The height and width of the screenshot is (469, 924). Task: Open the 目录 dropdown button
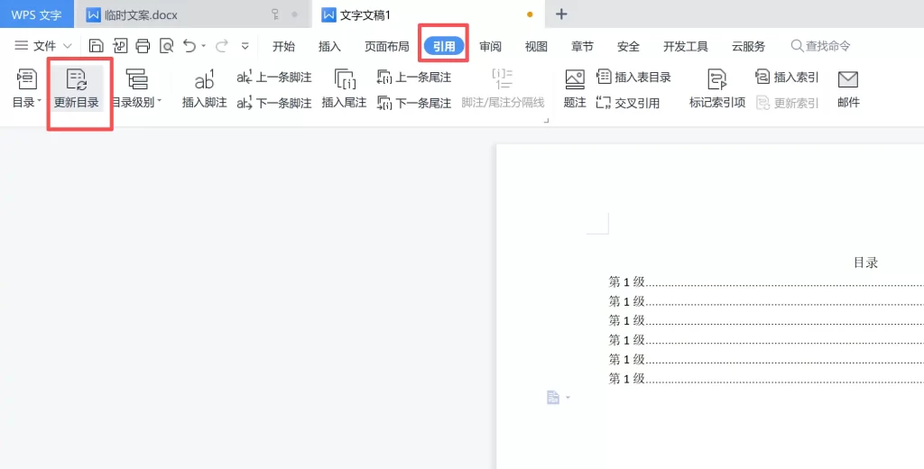click(26, 88)
